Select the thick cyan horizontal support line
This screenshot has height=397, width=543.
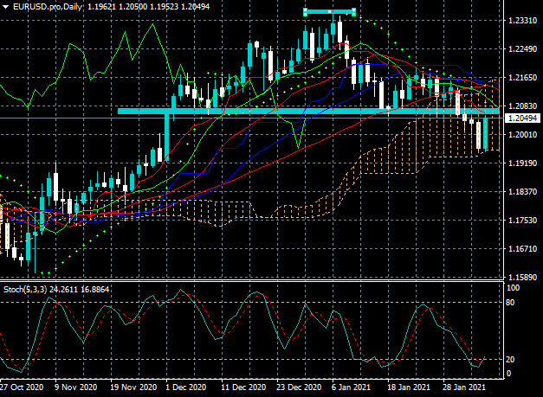click(308, 111)
